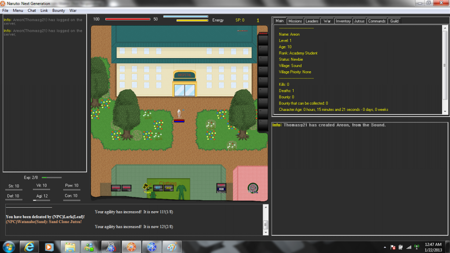Switch to the Leaders tab
The width and height of the screenshot is (450, 253).
point(312,21)
